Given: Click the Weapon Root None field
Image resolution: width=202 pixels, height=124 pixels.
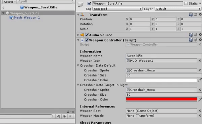Looking at the screenshot, I should pyautogui.click(x=161, y=111).
